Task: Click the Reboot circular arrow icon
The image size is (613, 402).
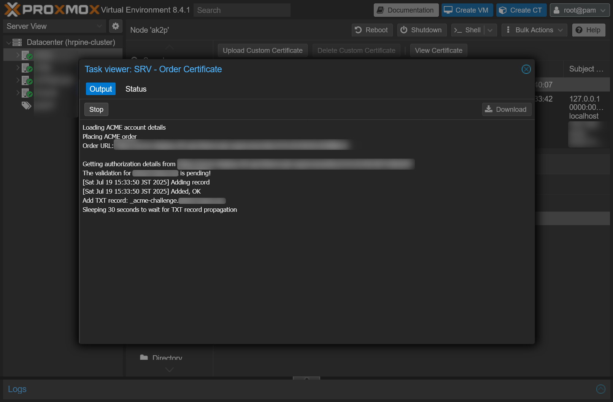Action: pyautogui.click(x=358, y=30)
